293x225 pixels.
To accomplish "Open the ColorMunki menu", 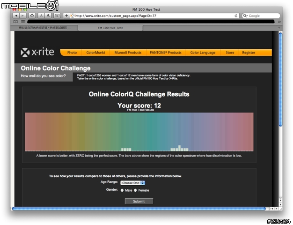I will 95,52.
